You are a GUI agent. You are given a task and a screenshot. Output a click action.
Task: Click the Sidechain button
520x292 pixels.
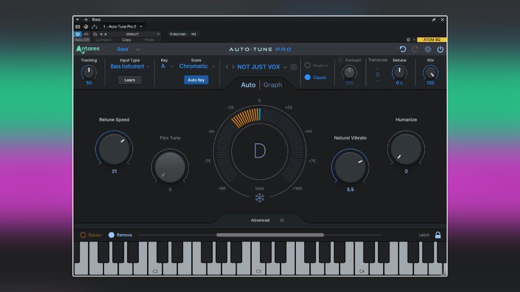pos(178,34)
